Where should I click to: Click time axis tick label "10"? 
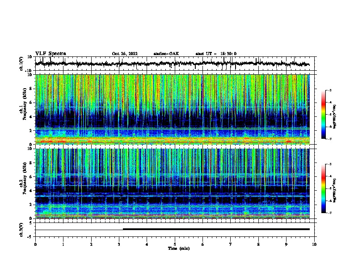click(314, 244)
